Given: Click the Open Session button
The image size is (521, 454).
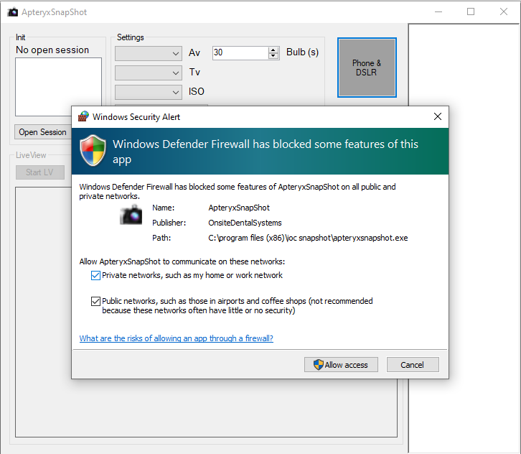Looking at the screenshot, I should pos(42,132).
